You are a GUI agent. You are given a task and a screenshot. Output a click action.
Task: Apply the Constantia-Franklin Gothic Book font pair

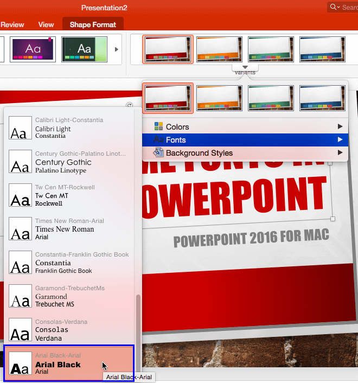[69, 263]
